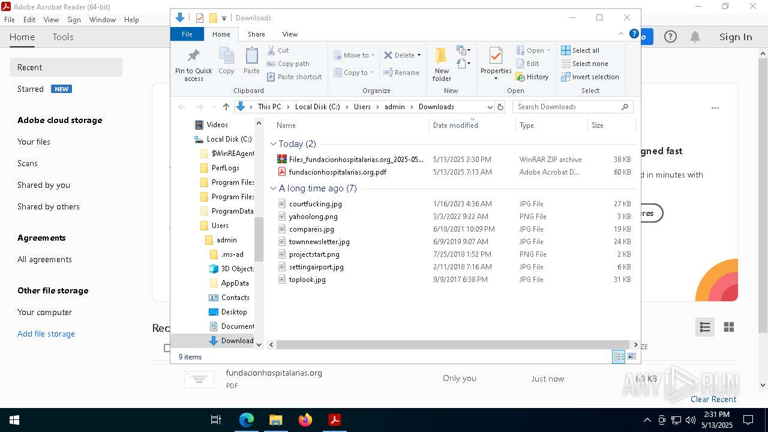Click Clear Recent in Acrobat
Image resolution: width=768 pixels, height=432 pixels.
click(713, 399)
